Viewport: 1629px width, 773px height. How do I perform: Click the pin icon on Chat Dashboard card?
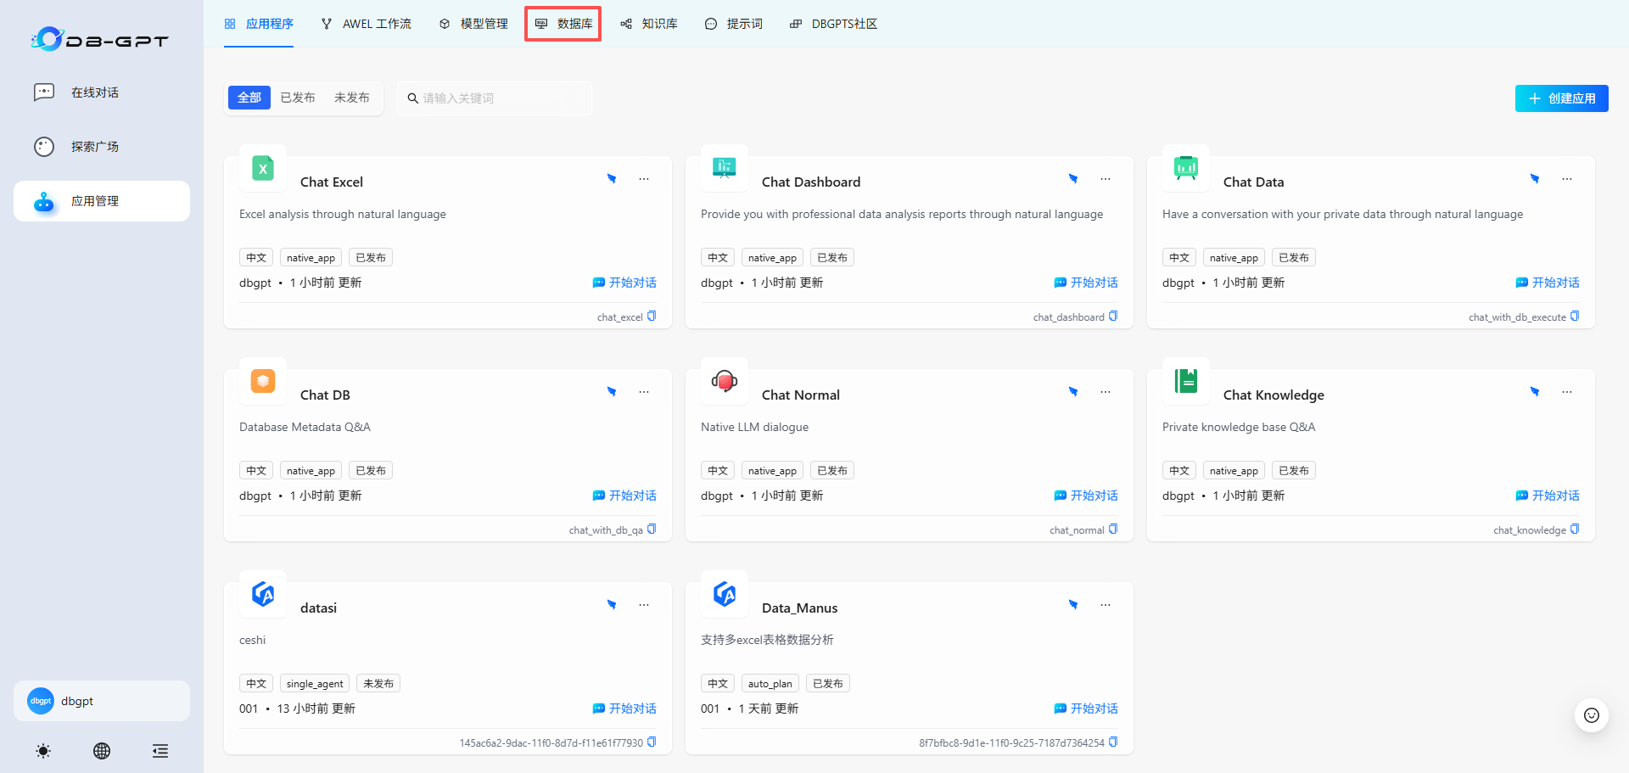[1073, 179]
